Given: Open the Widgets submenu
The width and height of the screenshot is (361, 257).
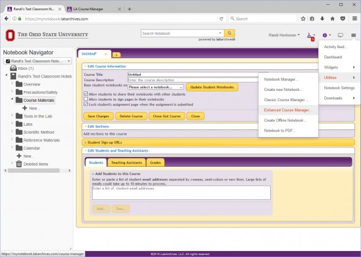Looking at the screenshot, I should 339,67.
